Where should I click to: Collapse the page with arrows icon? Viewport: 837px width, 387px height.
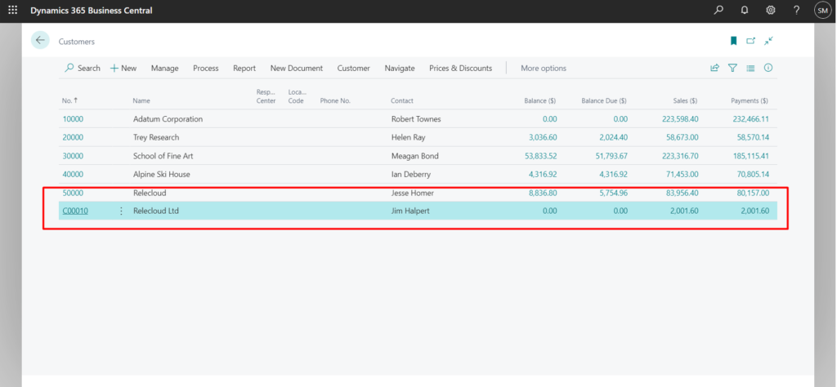coord(768,41)
